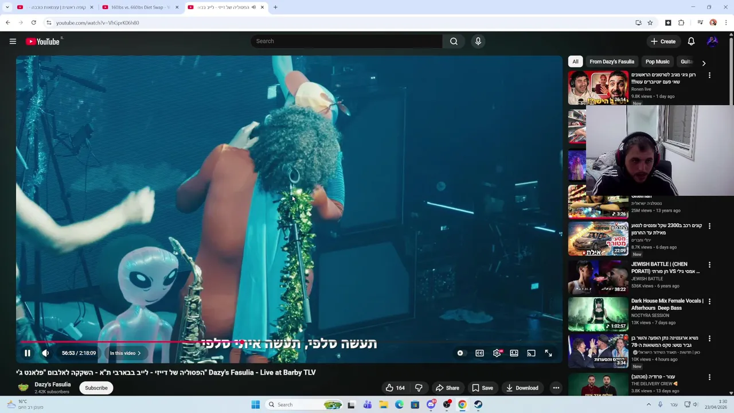Focus the YouTube search field
The width and height of the screenshot is (734, 413).
[346, 41]
